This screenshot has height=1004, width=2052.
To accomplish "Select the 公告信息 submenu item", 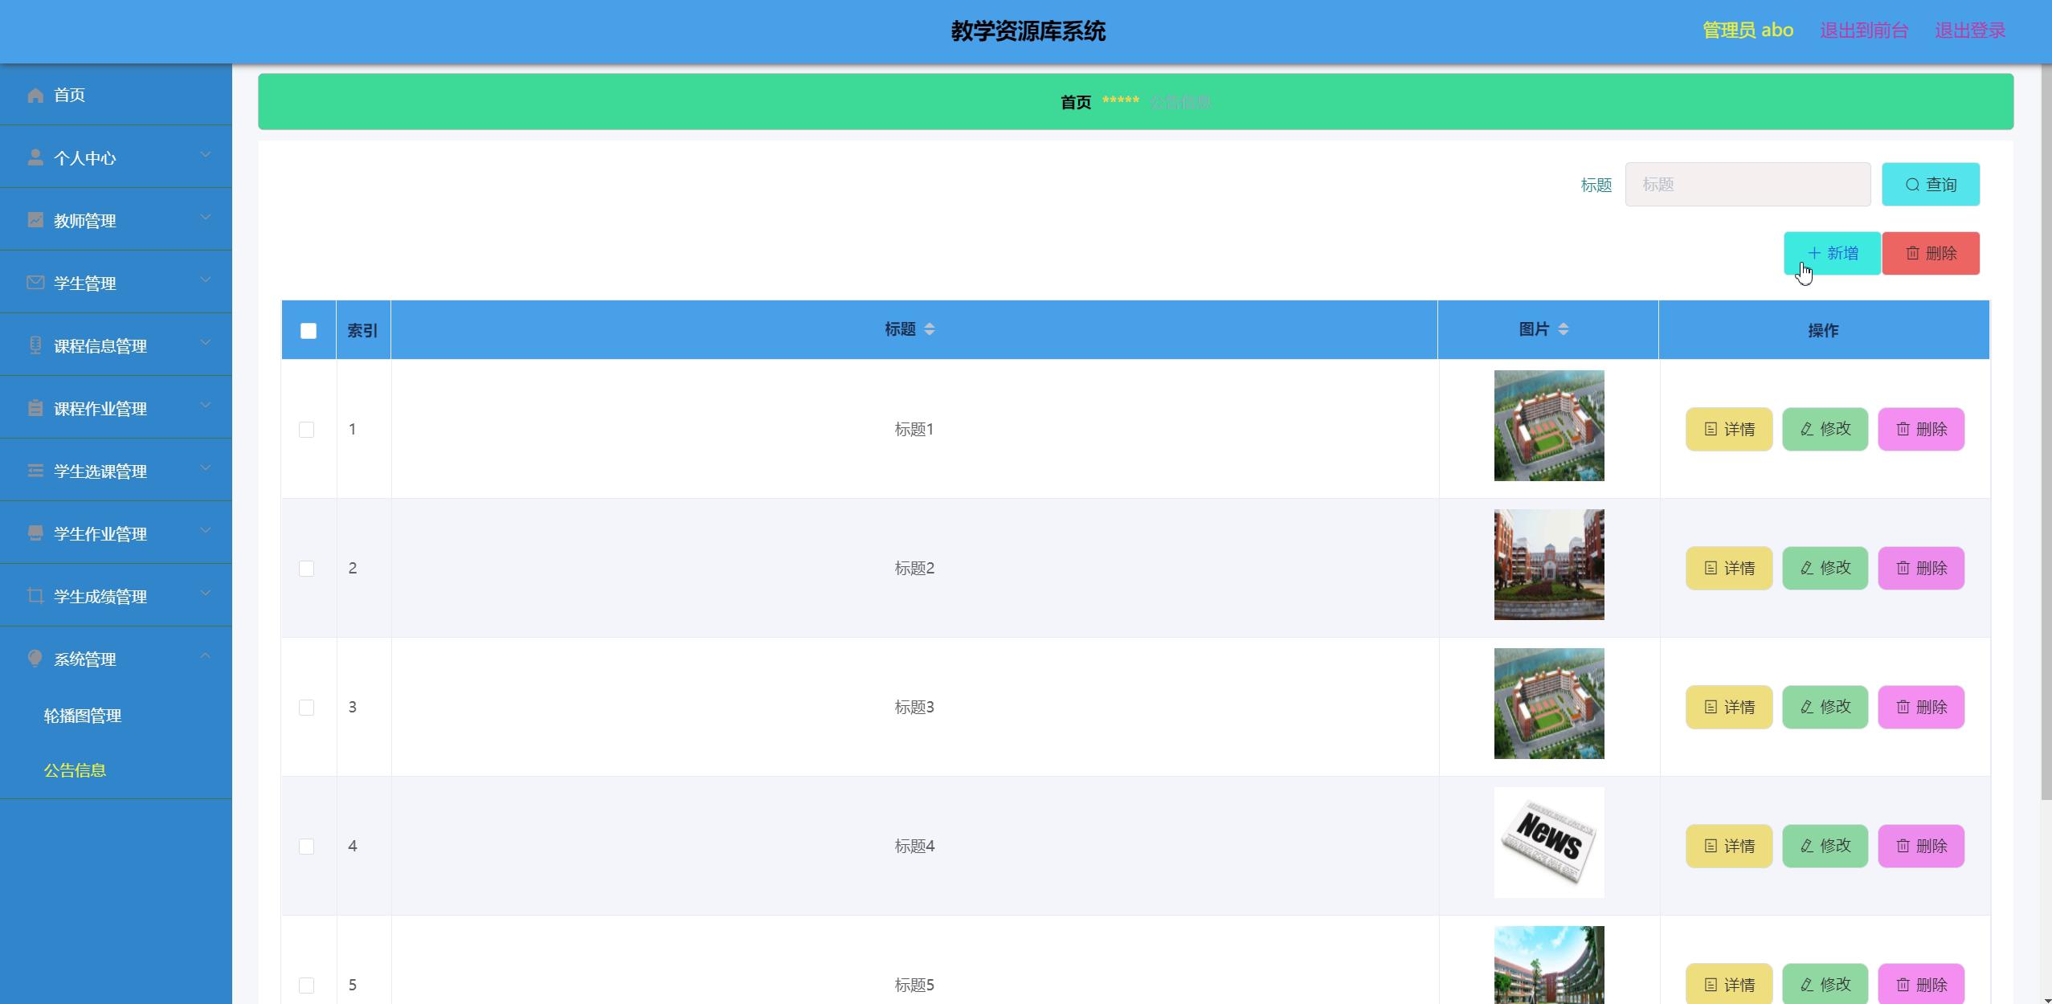I will pyautogui.click(x=75, y=770).
